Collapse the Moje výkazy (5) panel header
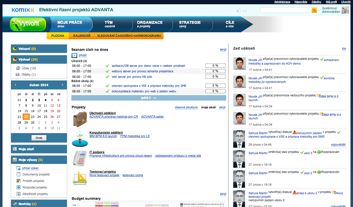This screenshot has width=353, height=207. click(x=39, y=160)
